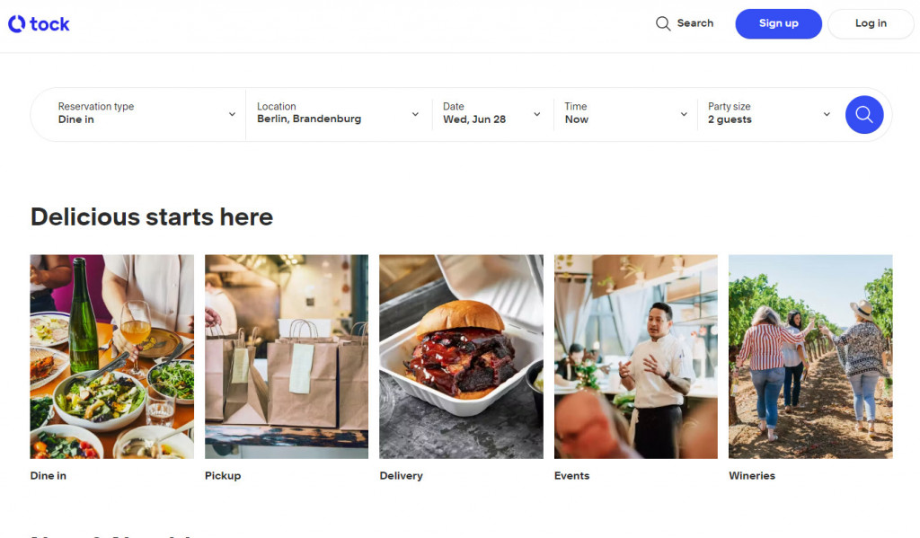
Task: Expand the Location selector showing Berlin
Action: pyautogui.click(x=337, y=114)
